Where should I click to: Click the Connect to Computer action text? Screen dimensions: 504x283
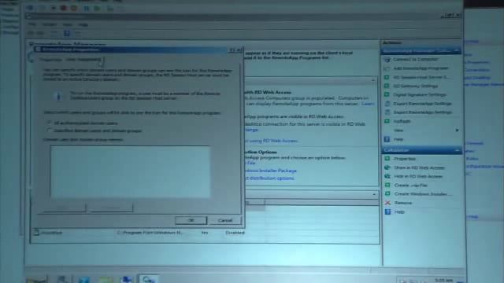(x=416, y=60)
